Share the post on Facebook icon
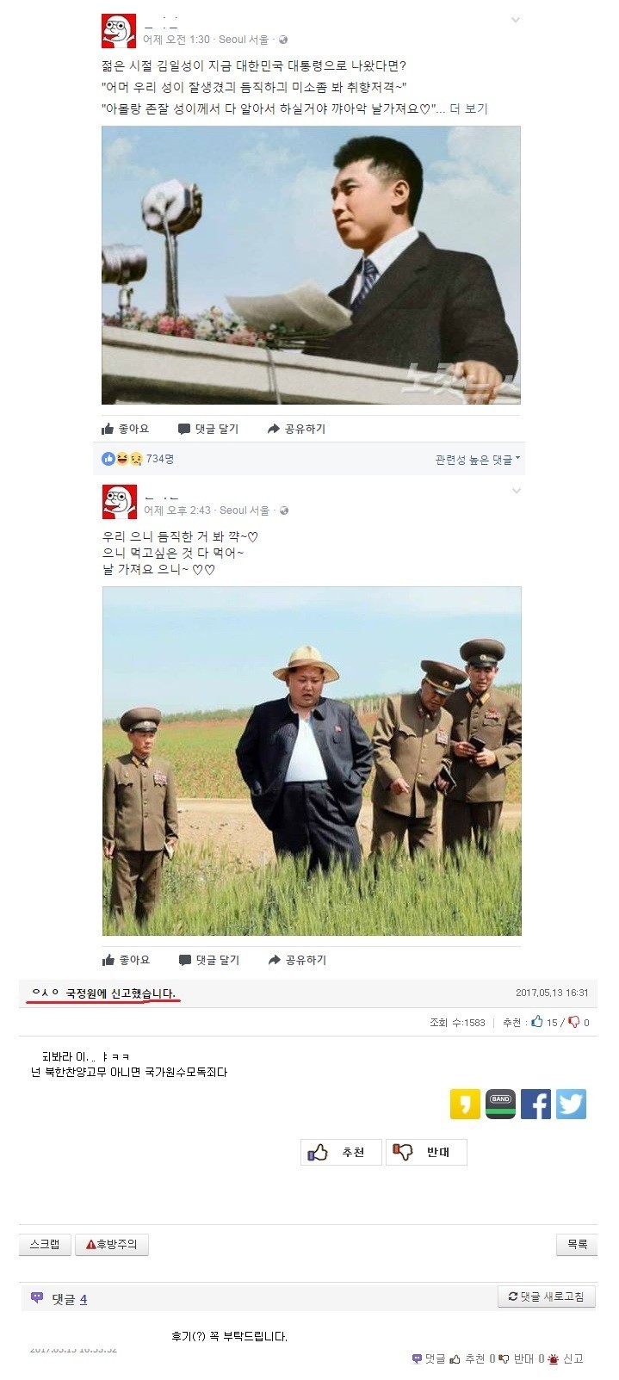 point(535,1104)
